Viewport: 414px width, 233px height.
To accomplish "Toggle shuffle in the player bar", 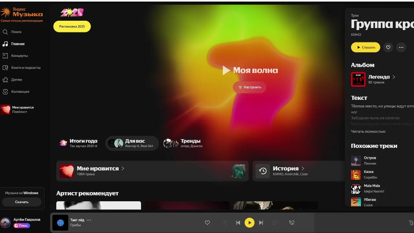I will [x=225, y=223].
